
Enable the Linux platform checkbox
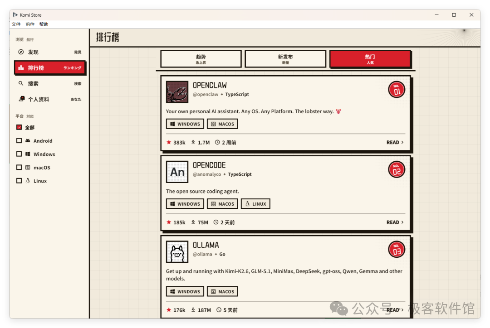[19, 181]
